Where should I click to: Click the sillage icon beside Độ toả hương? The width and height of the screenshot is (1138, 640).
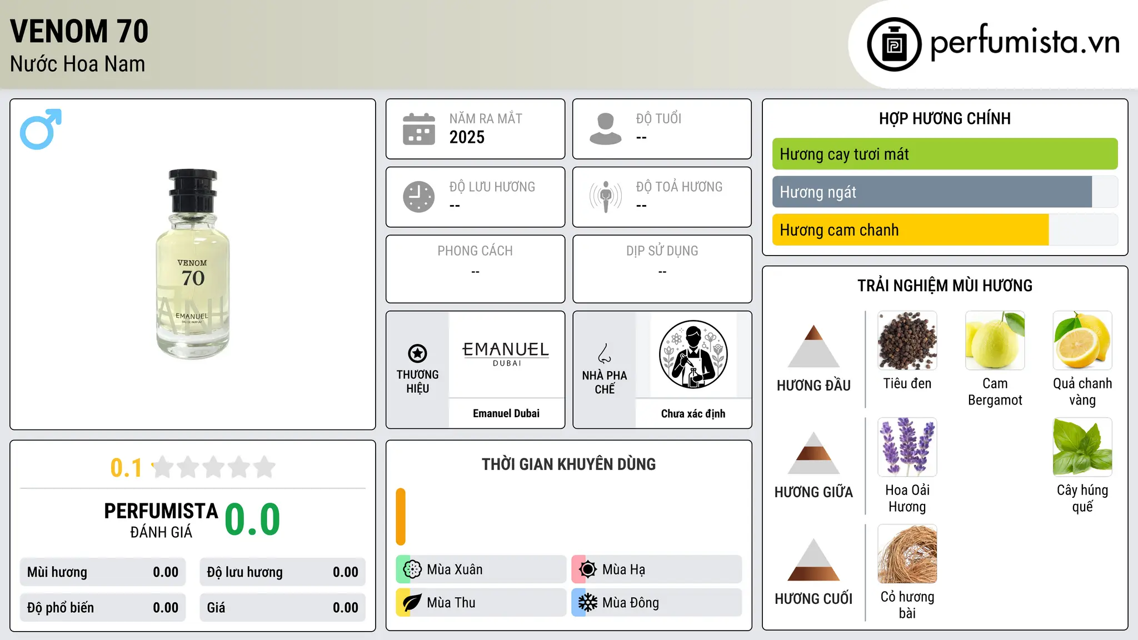click(606, 197)
